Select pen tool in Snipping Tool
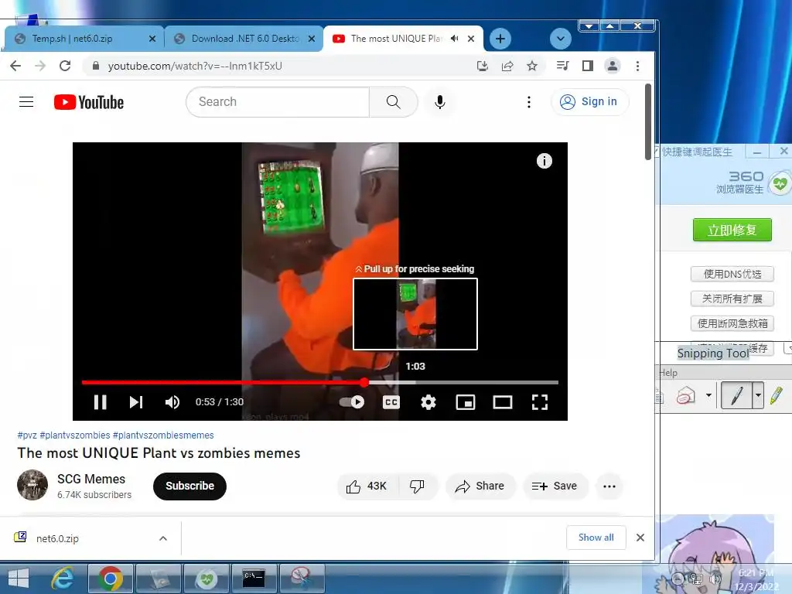Screen dimensions: 792x594 tap(737, 395)
